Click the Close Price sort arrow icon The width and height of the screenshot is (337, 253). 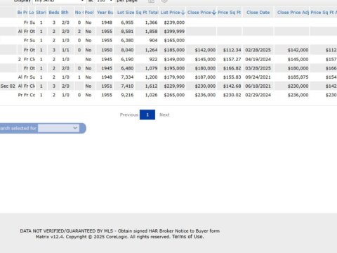click(214, 13)
